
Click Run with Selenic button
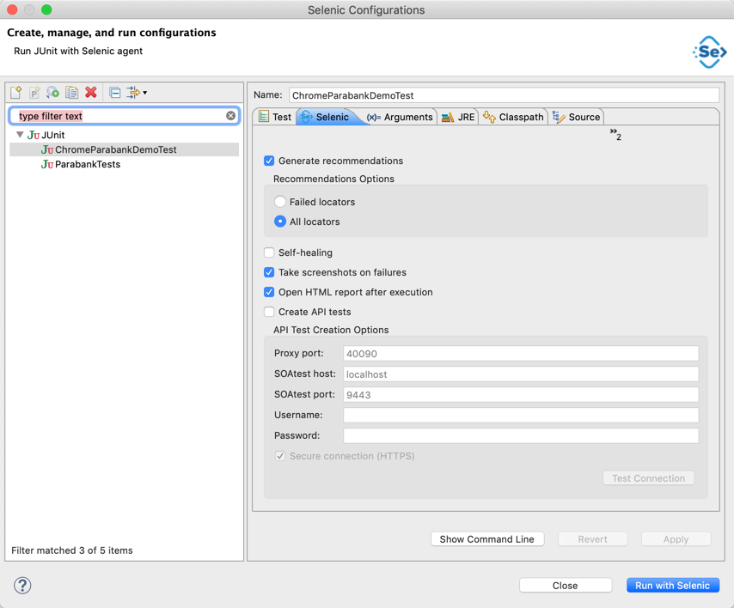pos(672,585)
